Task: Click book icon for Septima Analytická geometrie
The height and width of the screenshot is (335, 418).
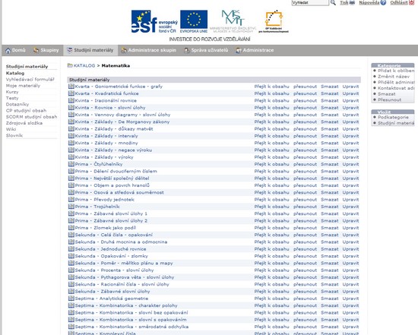Action: click(71, 299)
